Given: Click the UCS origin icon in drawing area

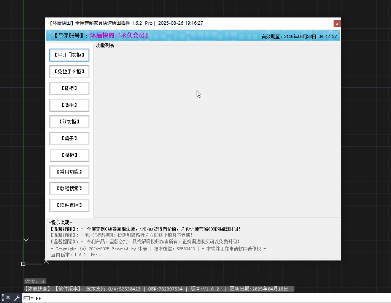Looking at the screenshot, I should click(23, 264).
